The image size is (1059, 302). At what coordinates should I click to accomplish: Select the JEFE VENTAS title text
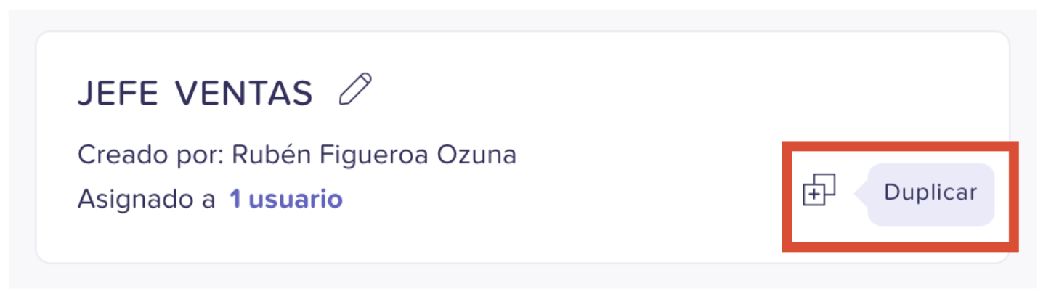(x=195, y=93)
